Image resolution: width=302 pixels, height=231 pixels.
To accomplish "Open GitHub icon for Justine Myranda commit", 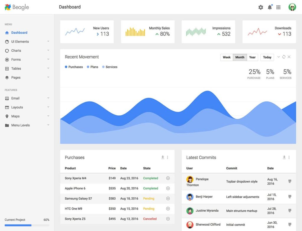I will [x=290, y=211].
